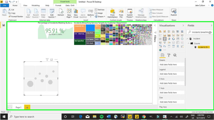
Task: Open the Help ribbon tab
Action: pyautogui.click(x=47, y=6)
